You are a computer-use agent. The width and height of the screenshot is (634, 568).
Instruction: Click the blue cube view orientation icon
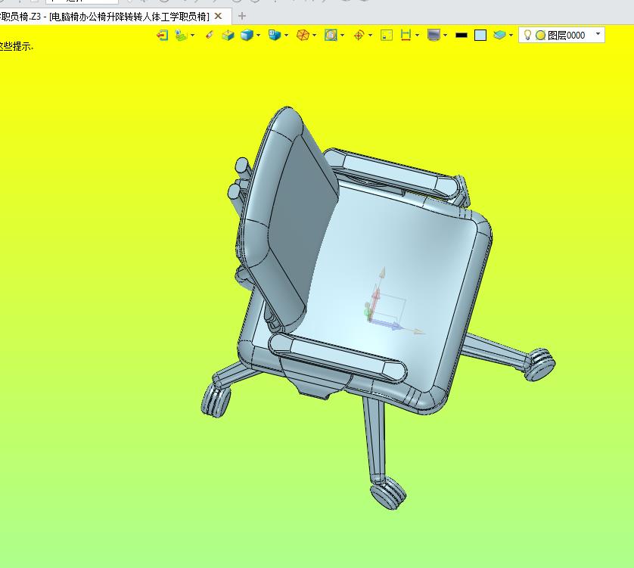(x=275, y=36)
